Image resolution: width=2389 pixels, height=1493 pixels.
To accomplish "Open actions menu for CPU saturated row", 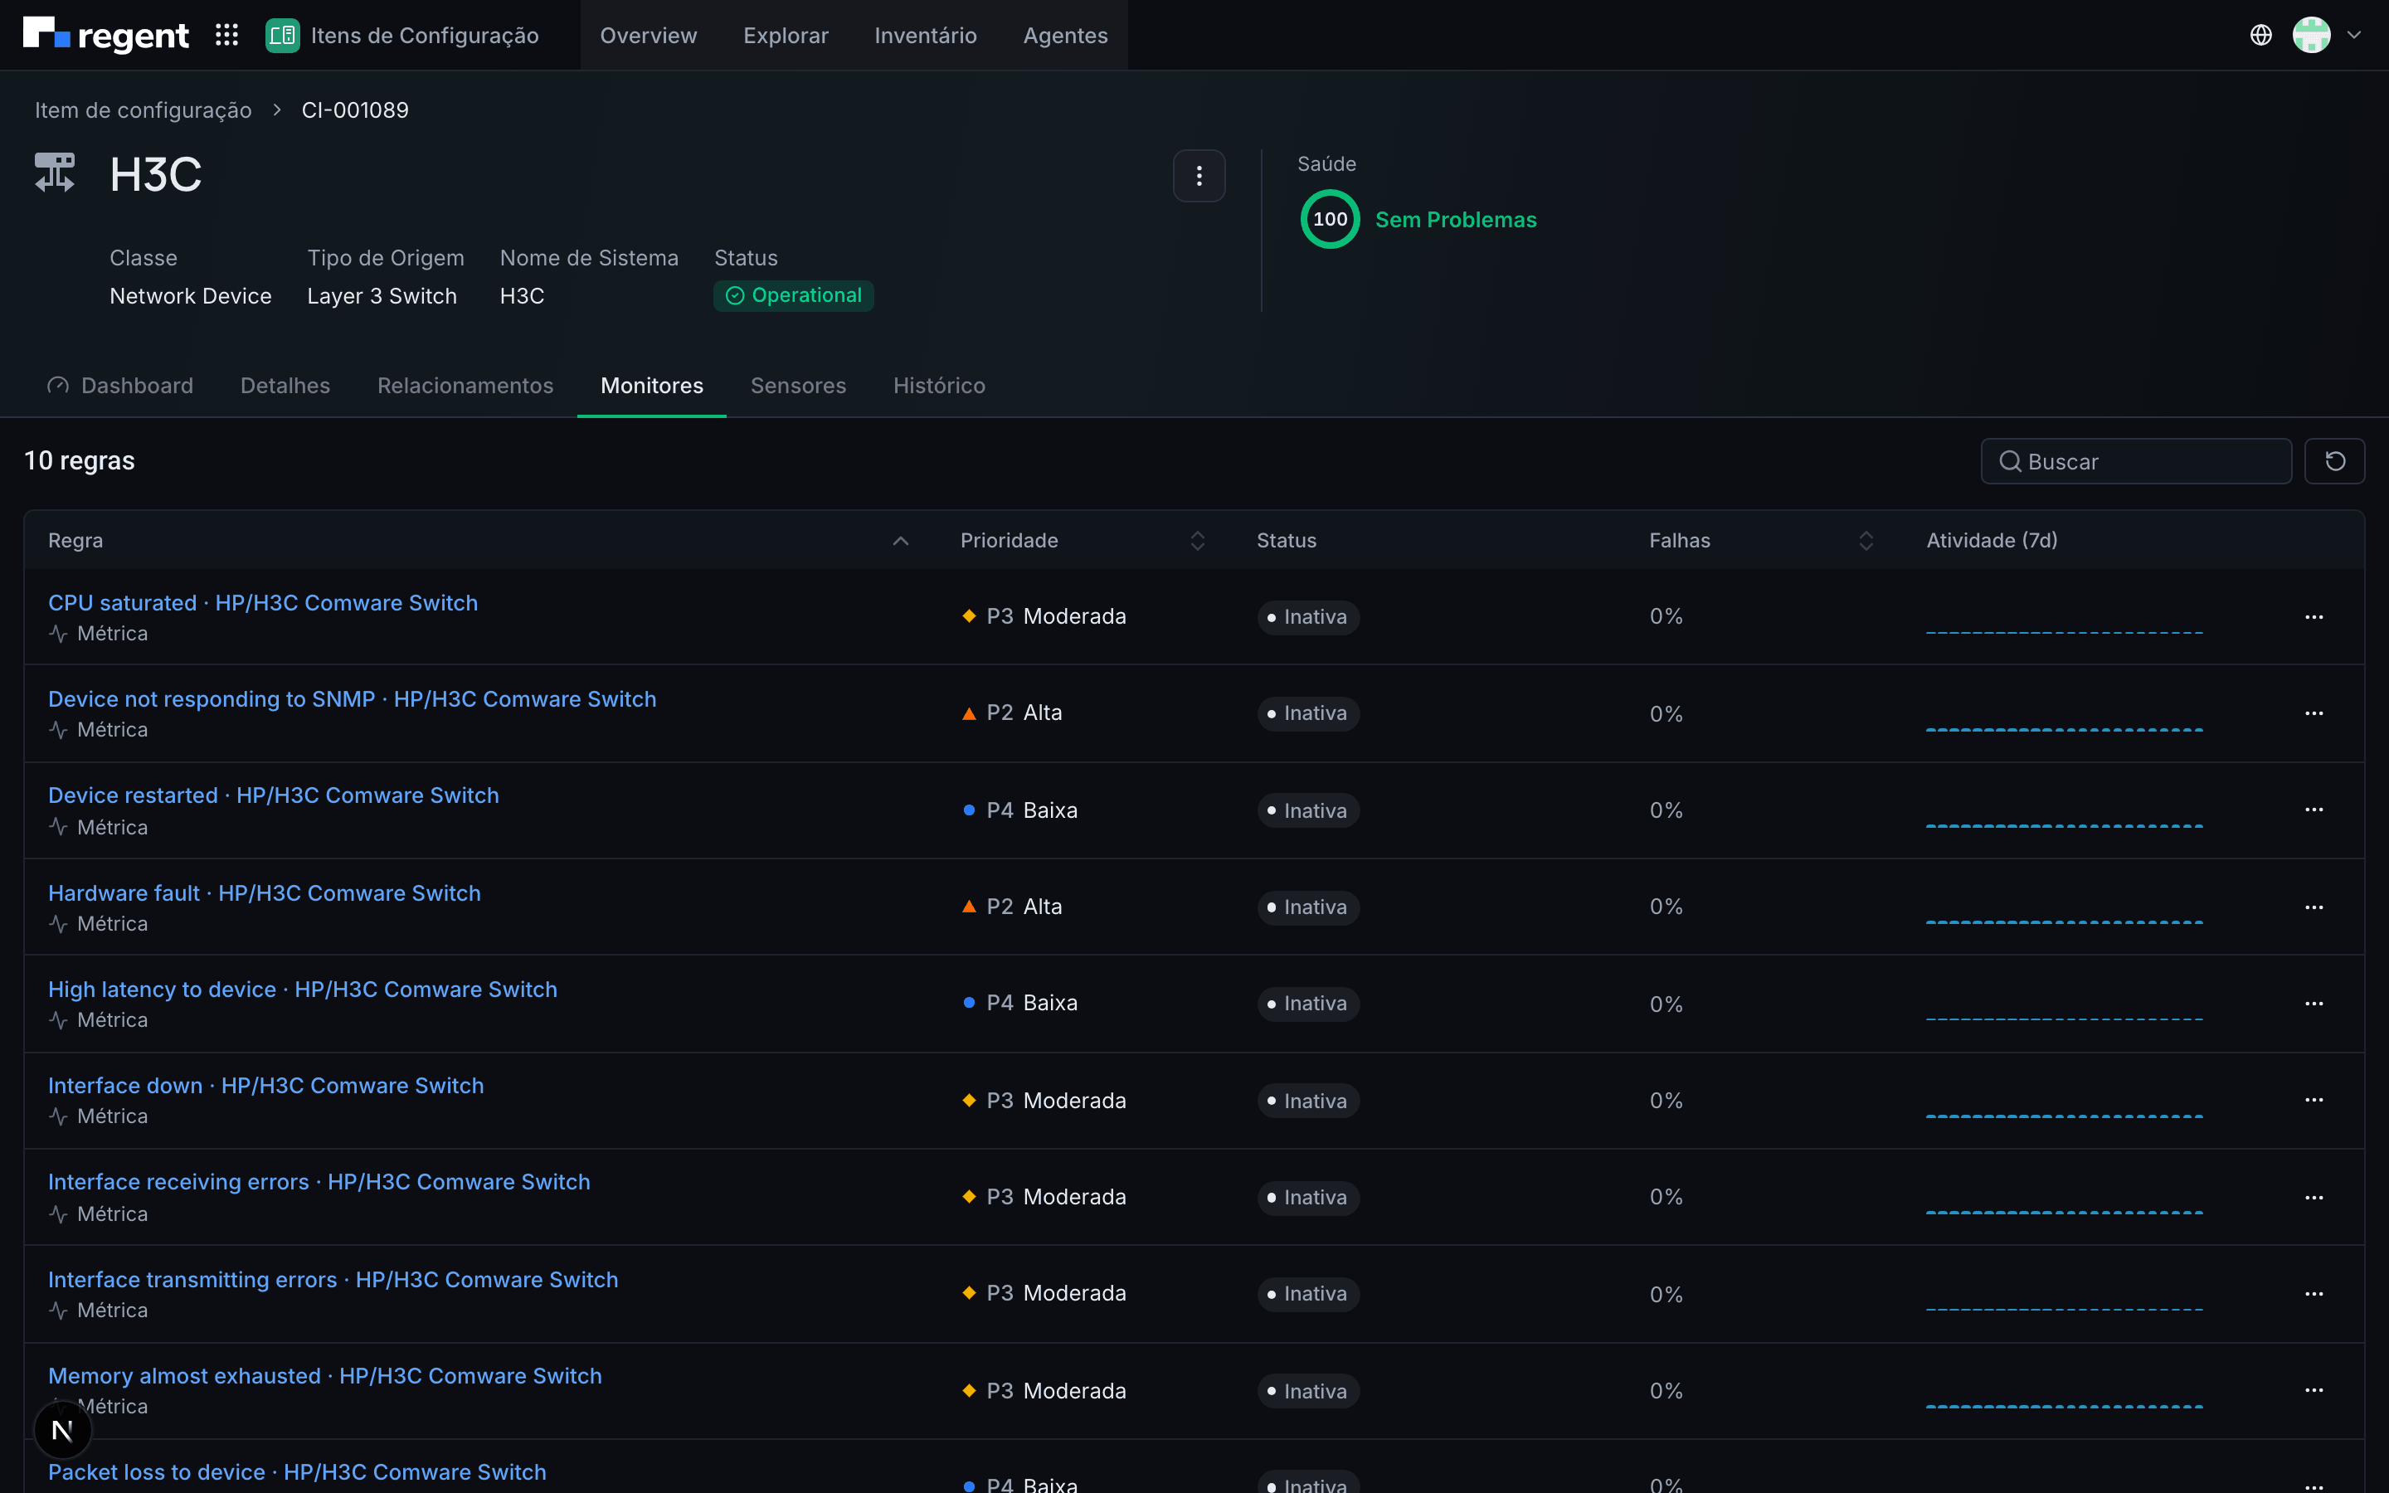I will point(2314,617).
